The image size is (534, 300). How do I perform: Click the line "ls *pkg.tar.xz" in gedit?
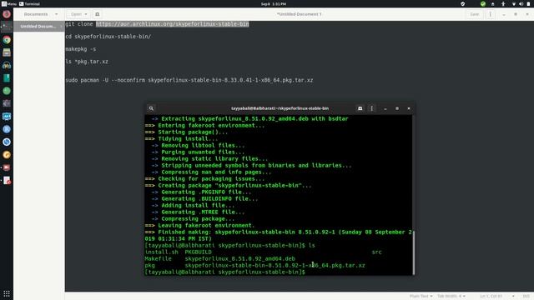[x=87, y=62]
